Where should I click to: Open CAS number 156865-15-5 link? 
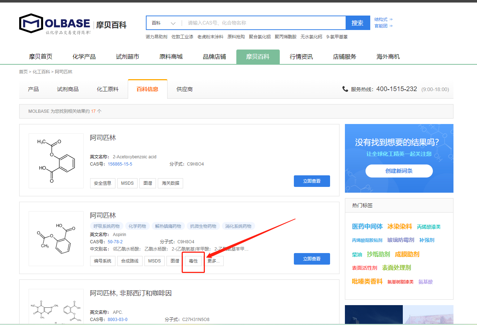pyautogui.click(x=120, y=164)
